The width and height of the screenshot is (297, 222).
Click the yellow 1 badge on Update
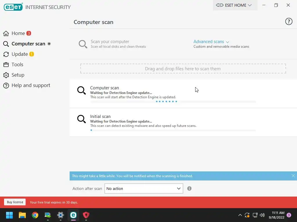[x=32, y=54]
